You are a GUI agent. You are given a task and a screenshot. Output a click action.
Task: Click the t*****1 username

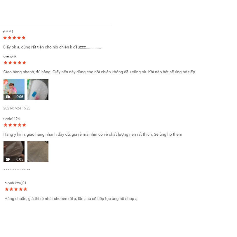pos(8,32)
